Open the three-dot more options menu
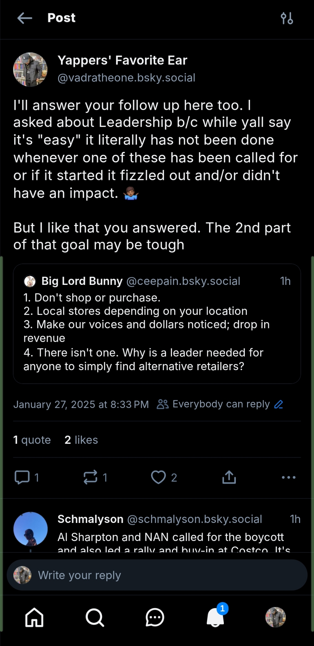This screenshot has height=646, width=314. (x=288, y=477)
